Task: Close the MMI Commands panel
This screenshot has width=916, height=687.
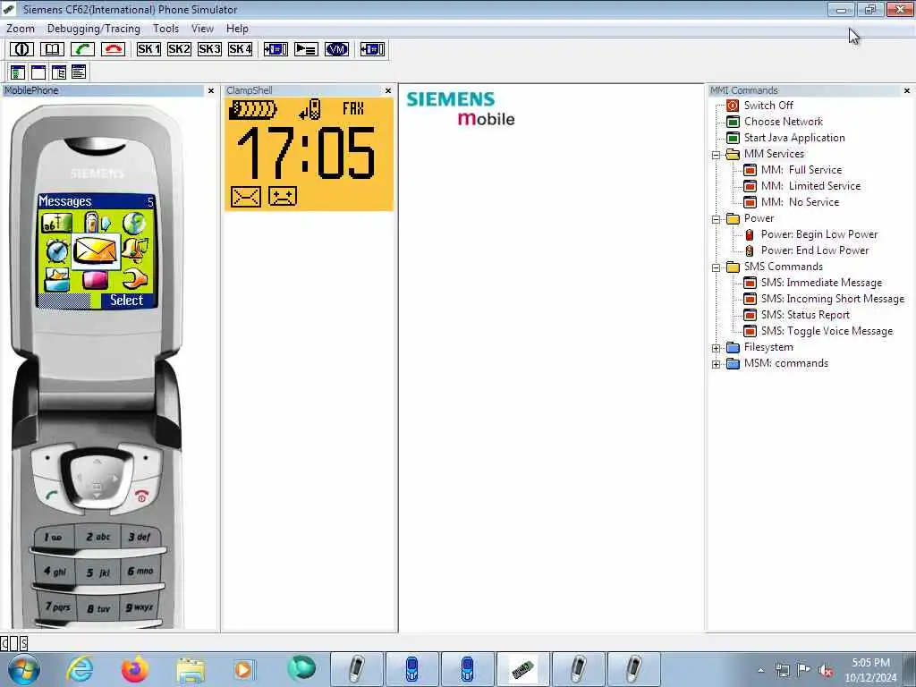Action: coord(907,90)
